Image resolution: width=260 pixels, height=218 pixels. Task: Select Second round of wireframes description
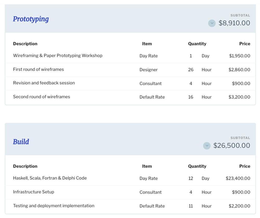pos(42,97)
